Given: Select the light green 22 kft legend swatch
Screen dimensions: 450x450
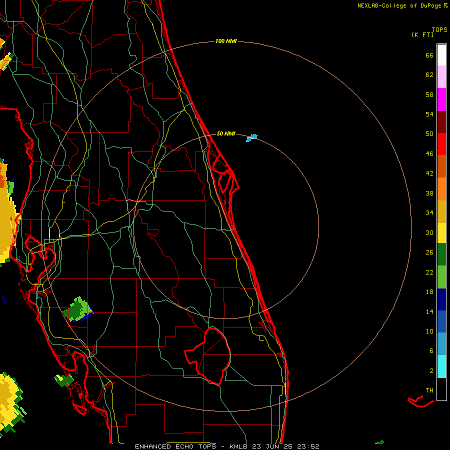Looking at the screenshot, I should tap(441, 277).
